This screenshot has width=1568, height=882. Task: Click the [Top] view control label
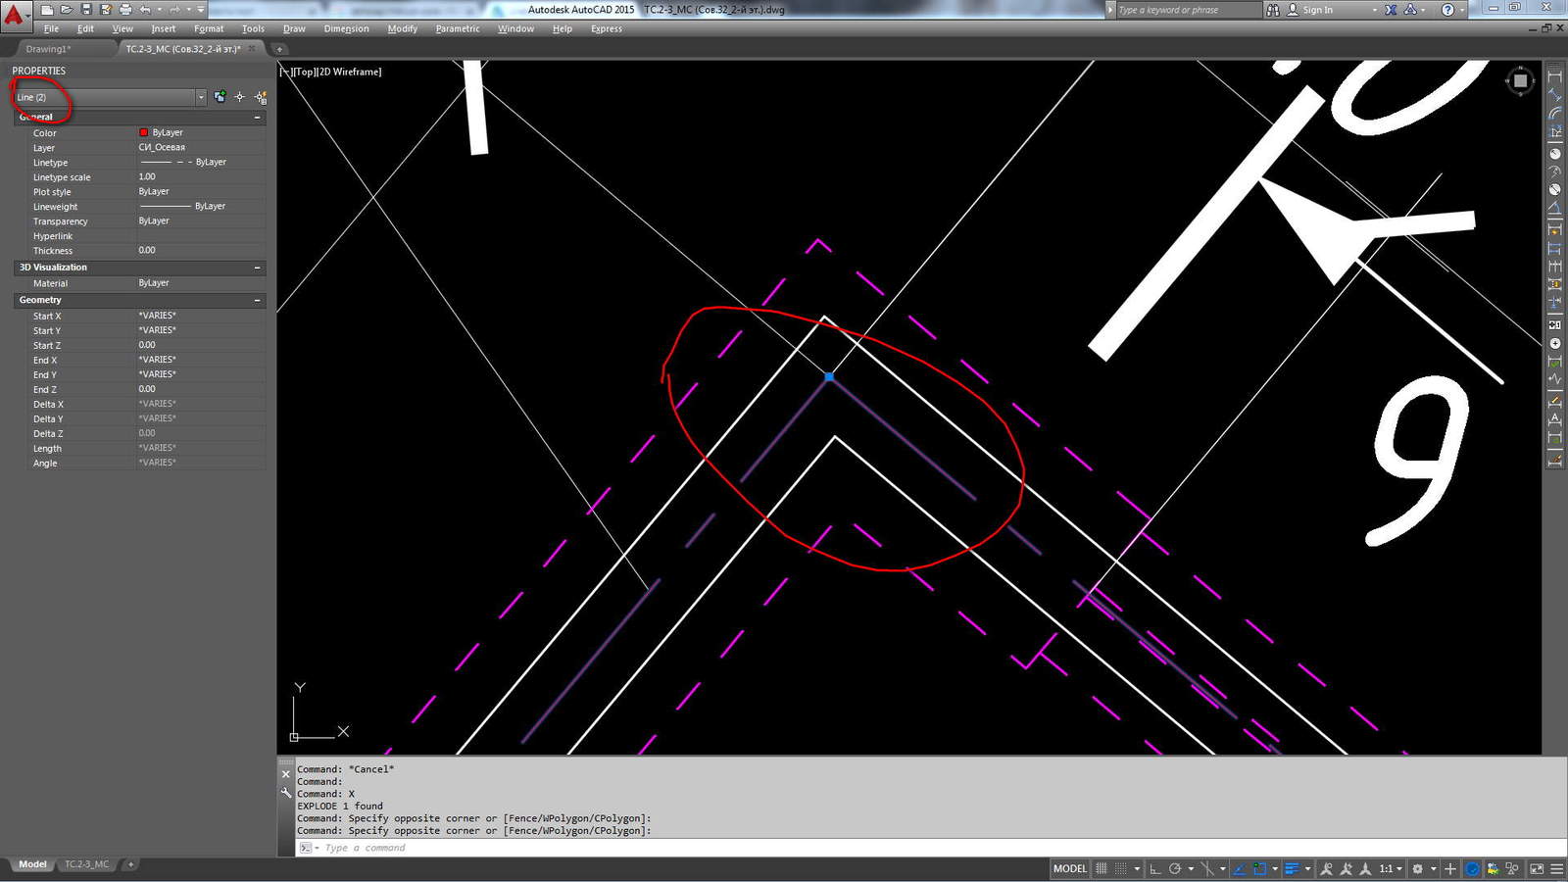click(305, 72)
